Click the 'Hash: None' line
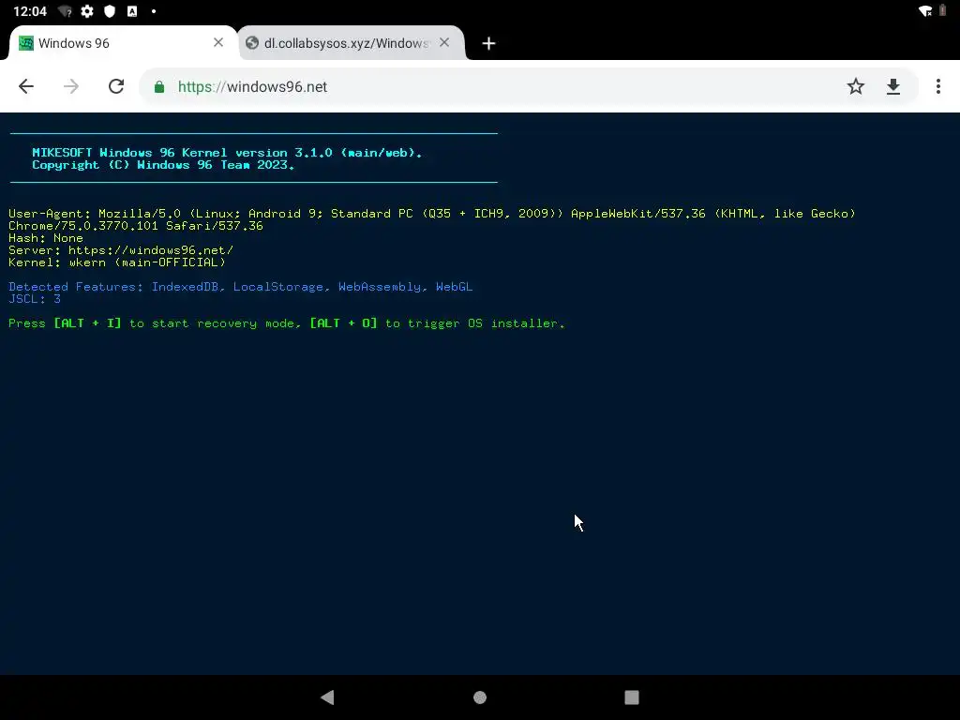Viewport: 960px width, 720px height. [45, 237]
